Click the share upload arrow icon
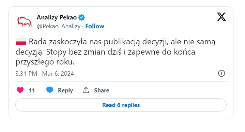245x132 pixels. (86, 90)
